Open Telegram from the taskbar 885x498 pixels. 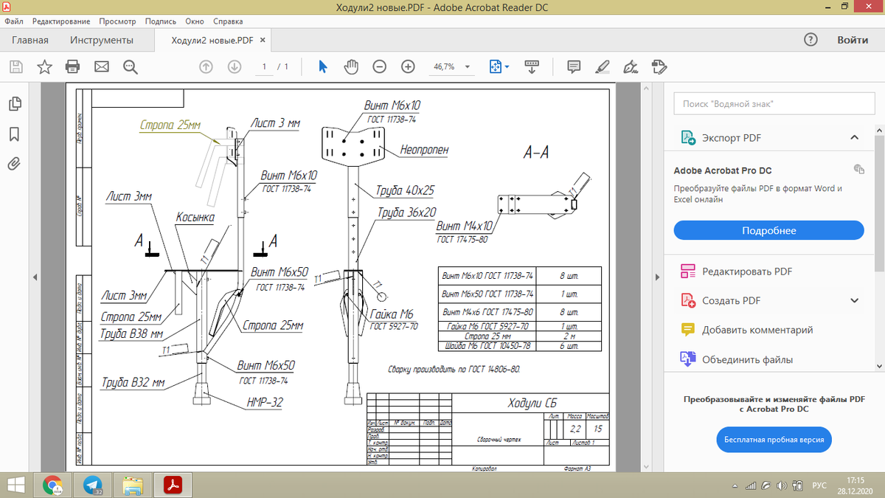[x=93, y=485]
